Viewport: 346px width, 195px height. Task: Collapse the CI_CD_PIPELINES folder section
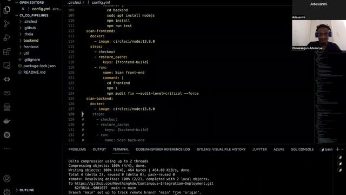(17, 15)
